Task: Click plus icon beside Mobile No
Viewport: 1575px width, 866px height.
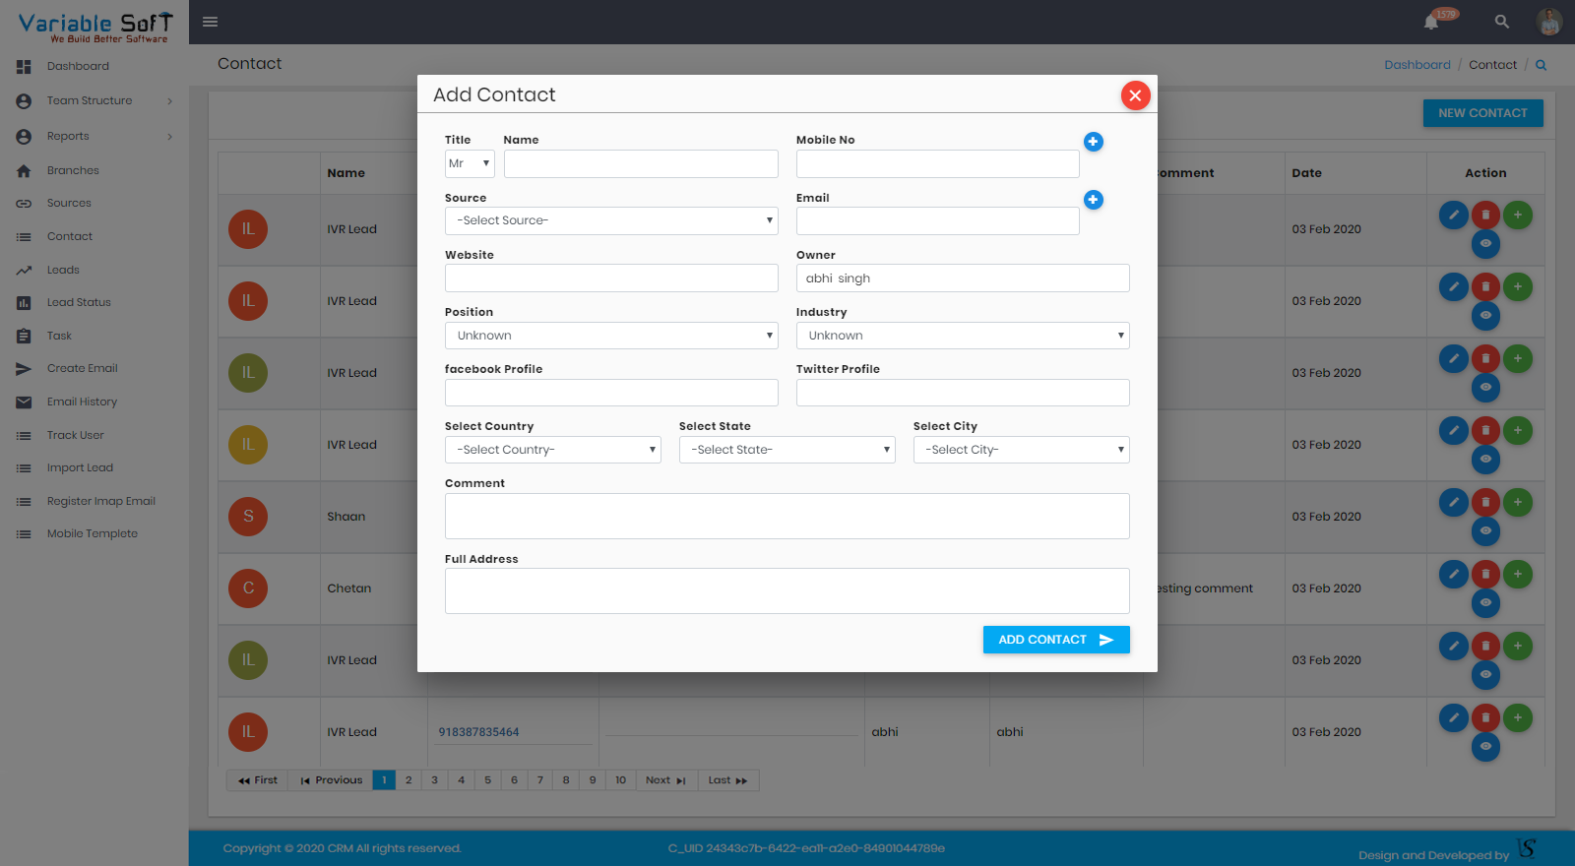Action: 1093,142
